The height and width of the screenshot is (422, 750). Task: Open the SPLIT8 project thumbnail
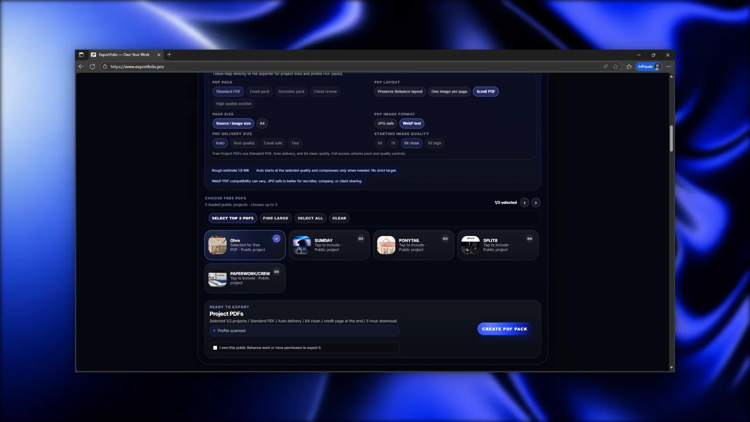tap(471, 245)
